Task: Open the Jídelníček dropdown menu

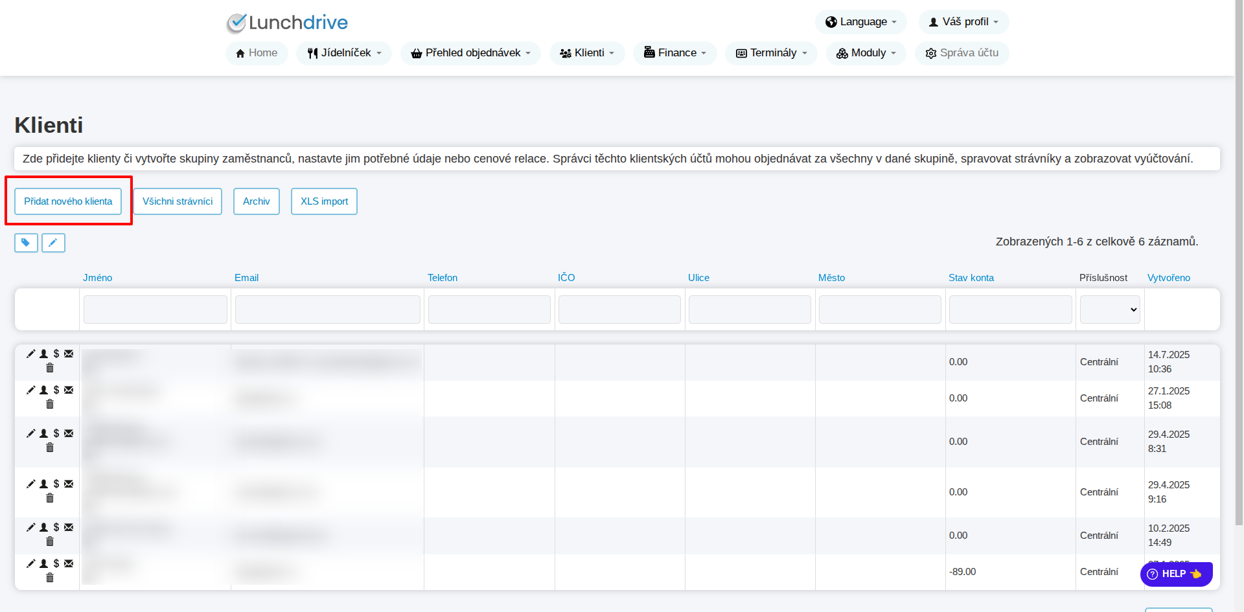Action: tap(344, 53)
